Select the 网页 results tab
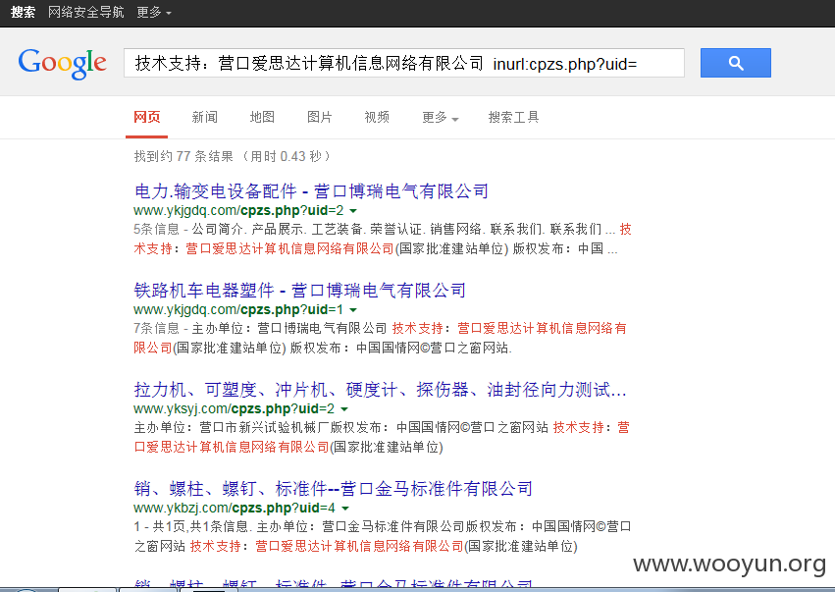835x592 pixels. pos(146,117)
